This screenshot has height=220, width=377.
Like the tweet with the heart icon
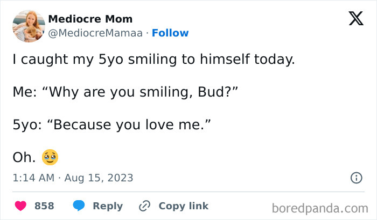point(21,206)
